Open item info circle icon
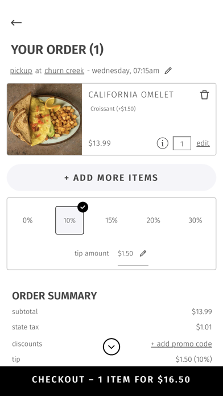The height and width of the screenshot is (396, 223). pos(162,143)
